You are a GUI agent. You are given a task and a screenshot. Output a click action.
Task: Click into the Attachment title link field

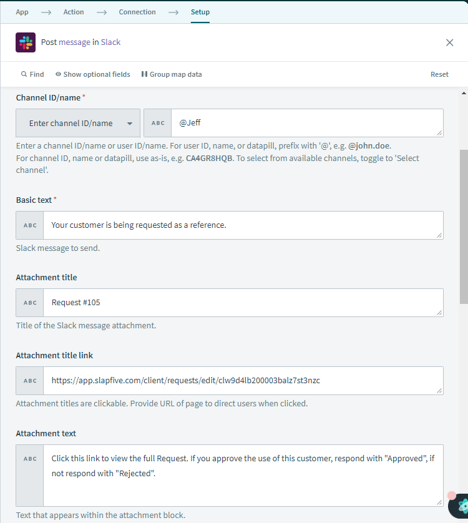pos(243,381)
